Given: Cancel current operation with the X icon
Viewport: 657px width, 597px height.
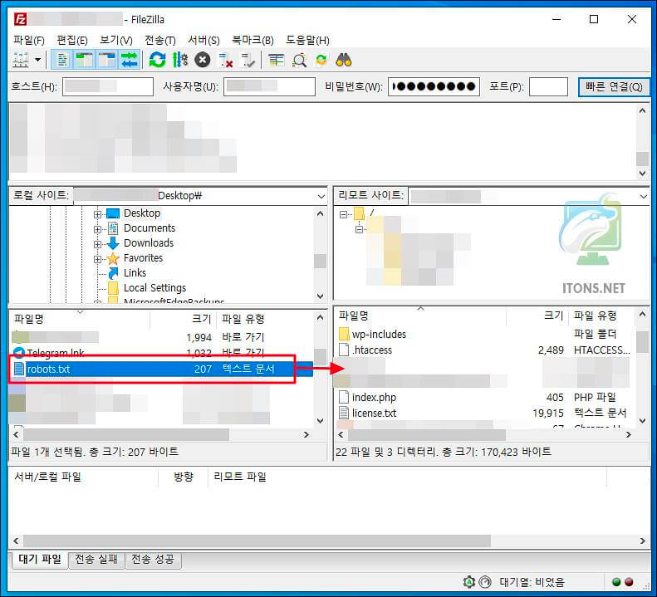Looking at the screenshot, I should tap(202, 60).
